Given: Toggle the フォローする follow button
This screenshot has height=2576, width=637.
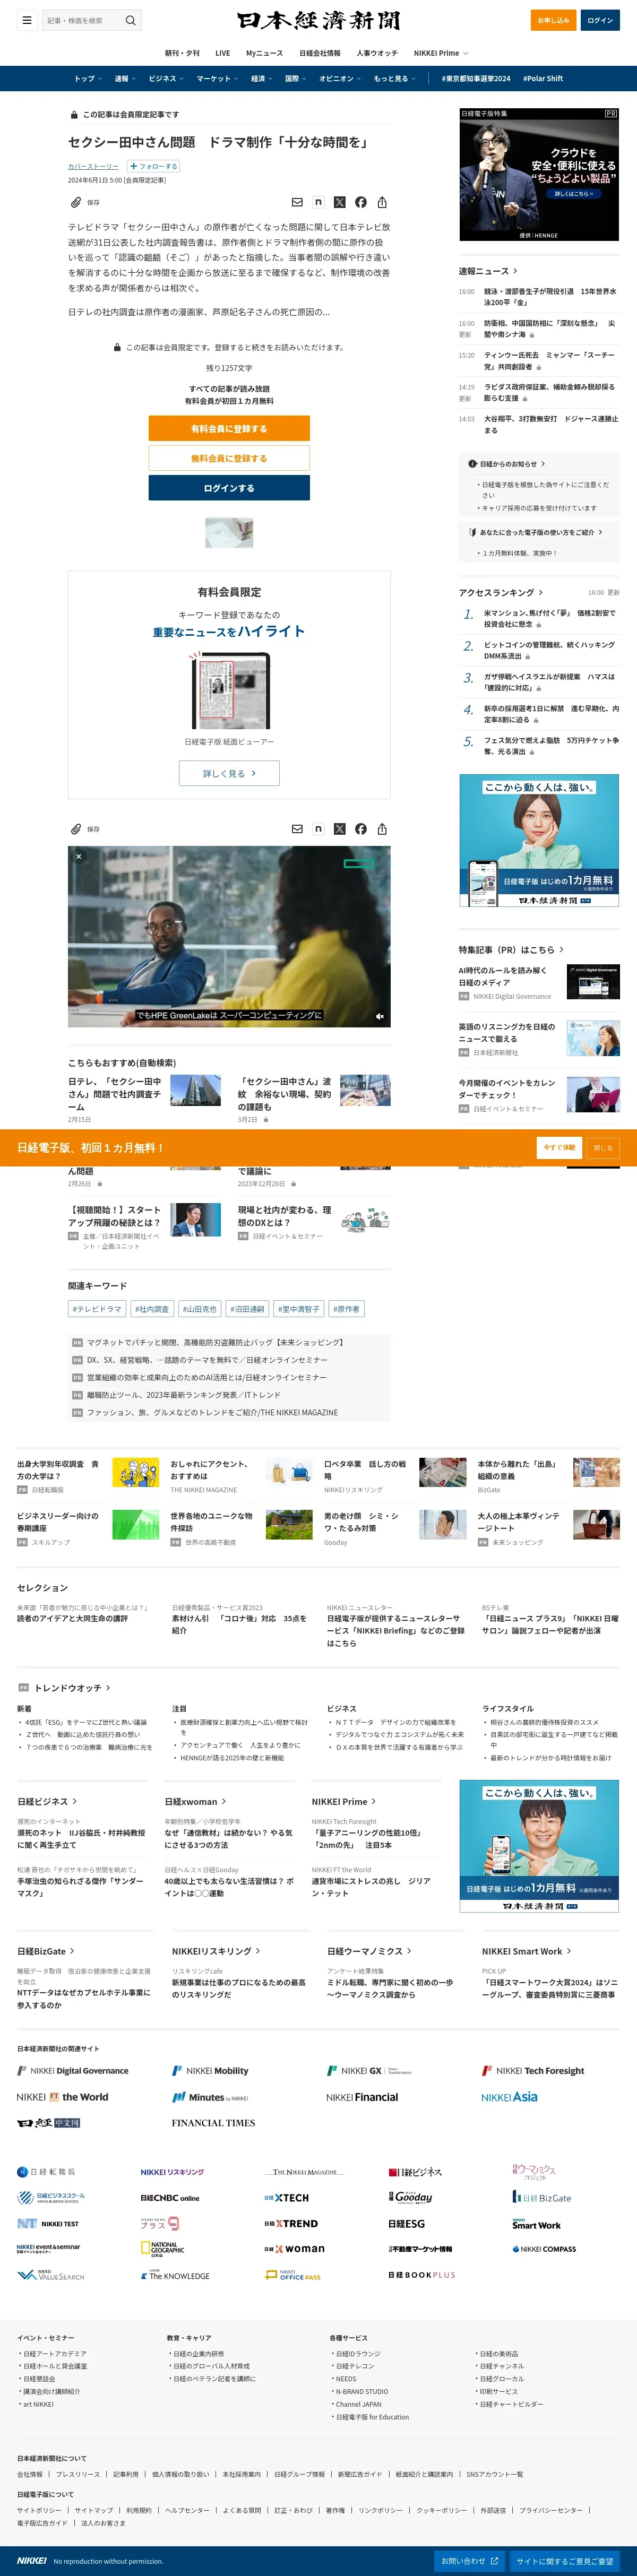Looking at the screenshot, I should [153, 166].
